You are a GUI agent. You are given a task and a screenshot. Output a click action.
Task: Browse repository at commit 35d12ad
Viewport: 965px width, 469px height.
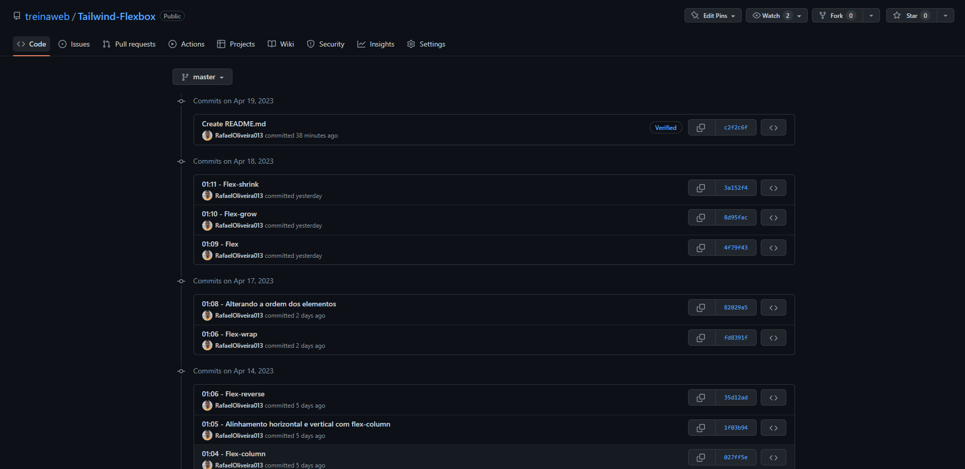coord(773,398)
